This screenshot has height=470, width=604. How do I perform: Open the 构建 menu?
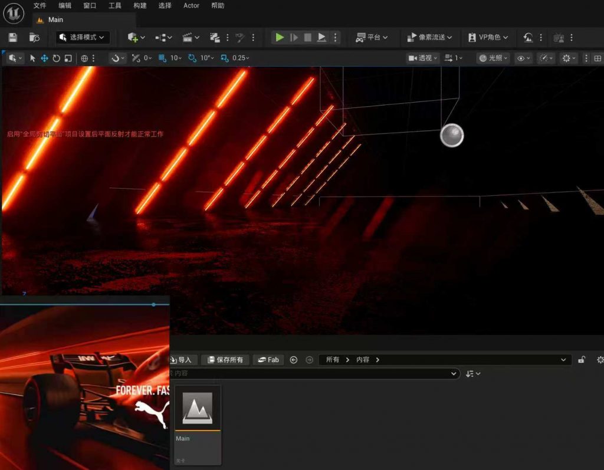click(x=140, y=5)
